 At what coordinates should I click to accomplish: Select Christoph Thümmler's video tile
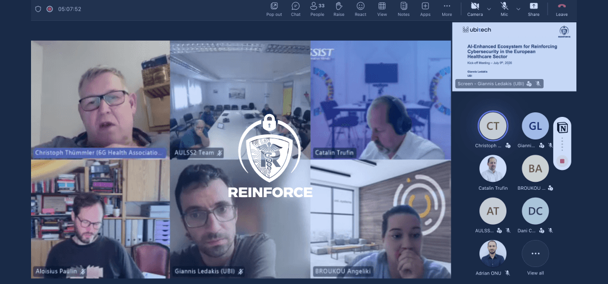[x=100, y=100]
